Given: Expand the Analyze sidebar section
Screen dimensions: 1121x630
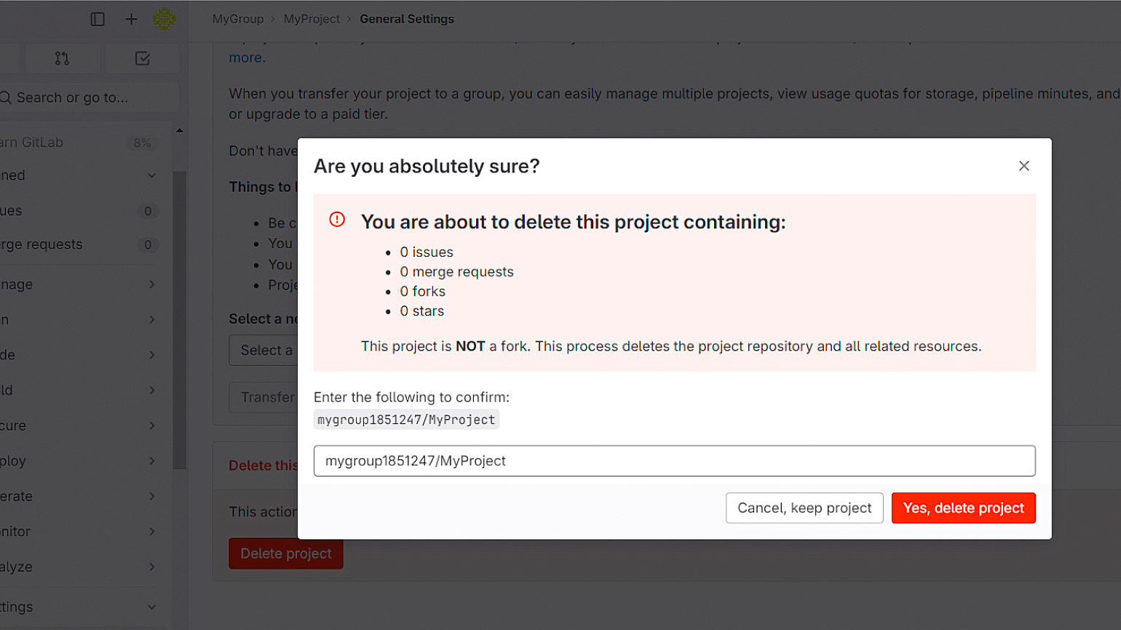Looking at the screenshot, I should tap(80, 567).
